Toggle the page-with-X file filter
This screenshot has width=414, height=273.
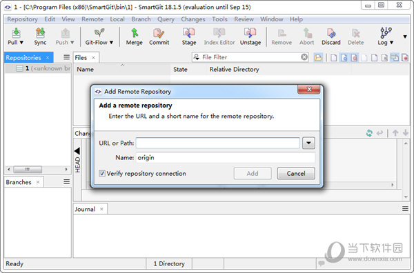point(385,57)
